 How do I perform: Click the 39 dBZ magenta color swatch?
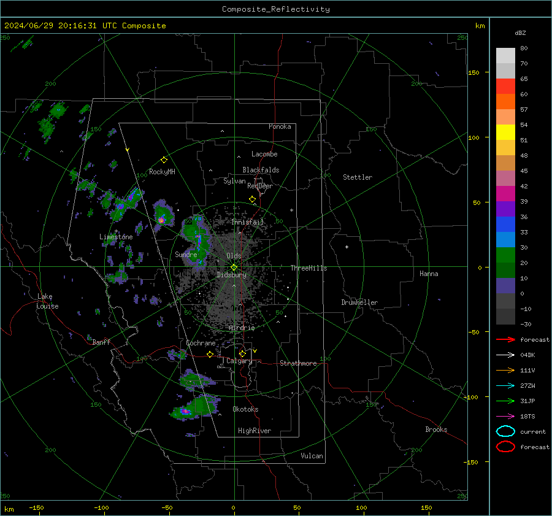(x=505, y=193)
